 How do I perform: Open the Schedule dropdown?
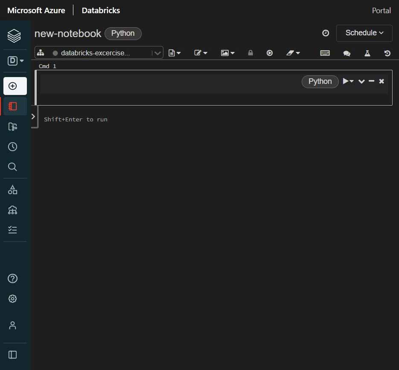pos(364,33)
